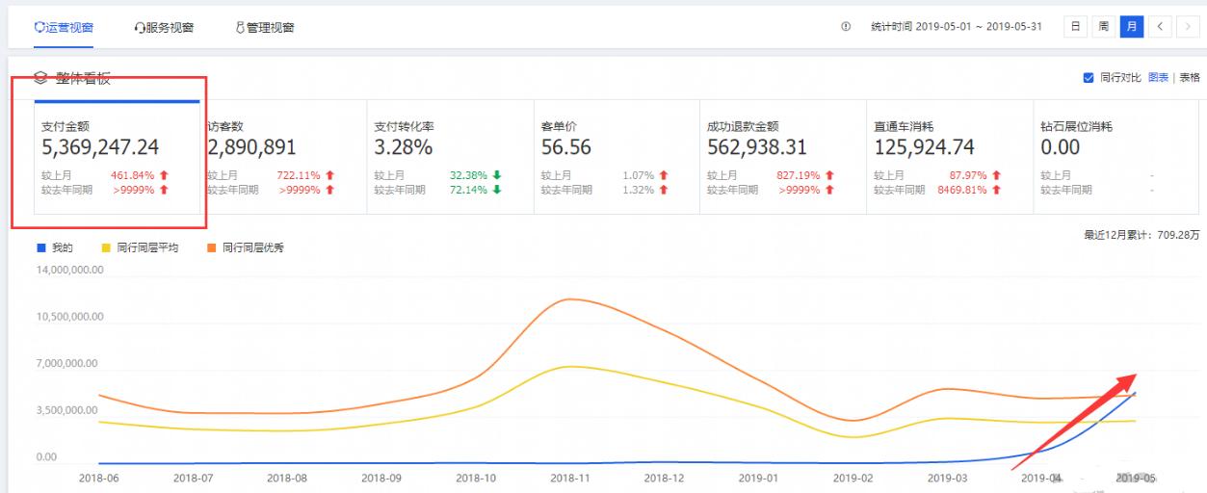Screen dimensions: 1207x493
Task: Select the 访客数 metric card
Action: [x=283, y=157]
